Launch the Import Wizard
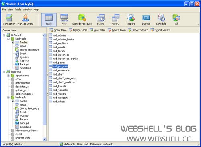This screenshot has height=147, width=201. pyautogui.click(x=138, y=30)
